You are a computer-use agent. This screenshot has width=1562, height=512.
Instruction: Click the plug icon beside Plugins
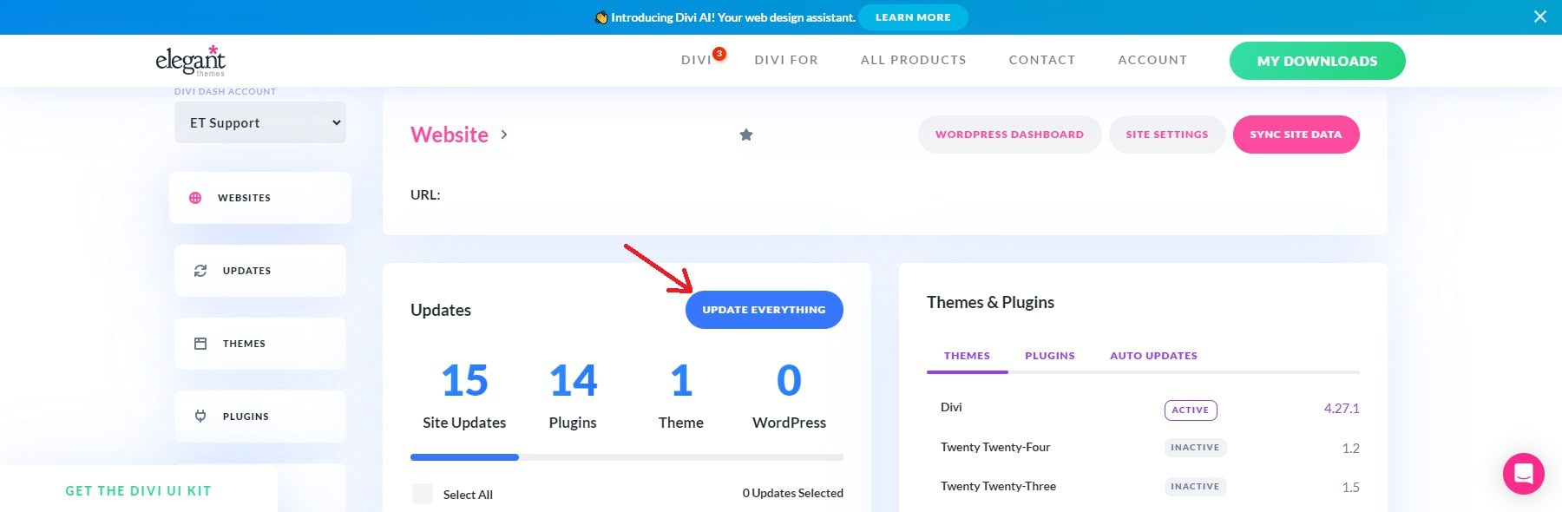(x=200, y=417)
